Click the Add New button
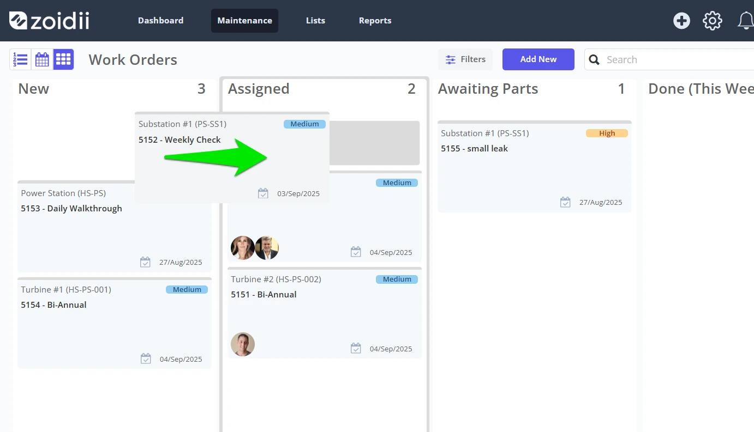Image resolution: width=754 pixels, height=432 pixels. [x=538, y=59]
